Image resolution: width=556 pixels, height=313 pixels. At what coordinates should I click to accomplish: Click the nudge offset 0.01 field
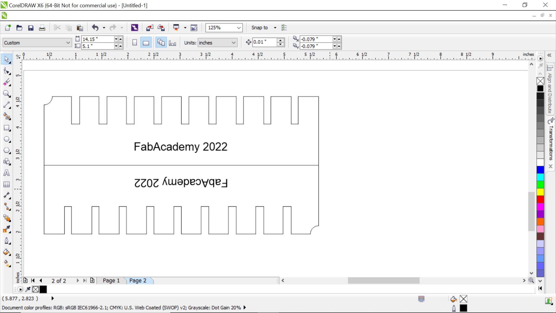264,42
